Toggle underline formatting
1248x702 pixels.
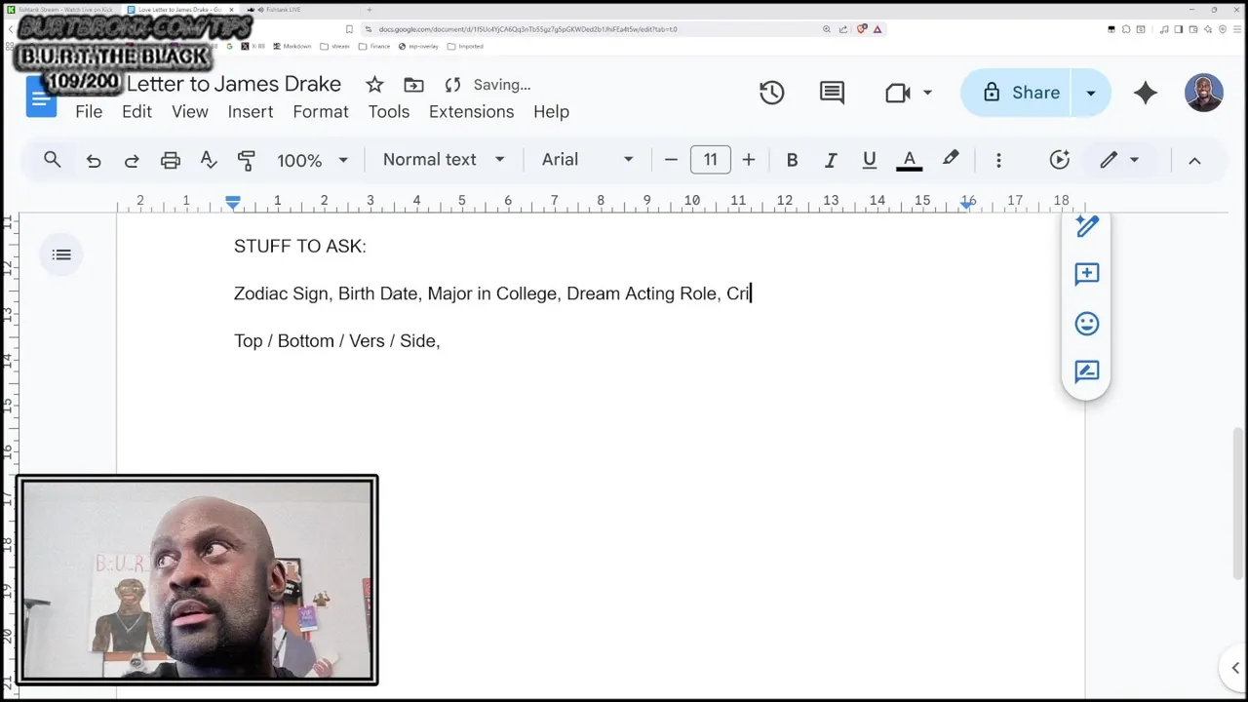coord(869,160)
